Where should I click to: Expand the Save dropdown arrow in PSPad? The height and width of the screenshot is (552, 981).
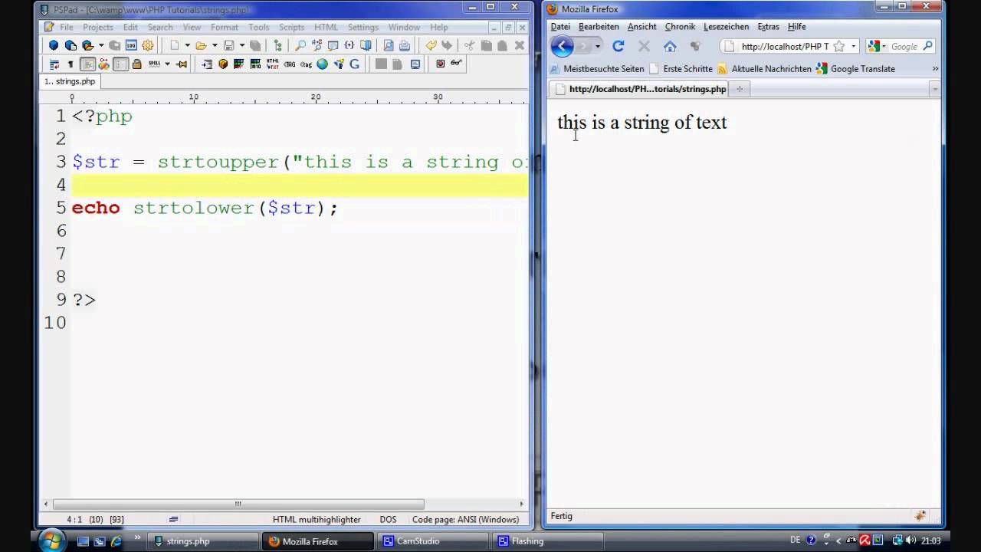241,46
